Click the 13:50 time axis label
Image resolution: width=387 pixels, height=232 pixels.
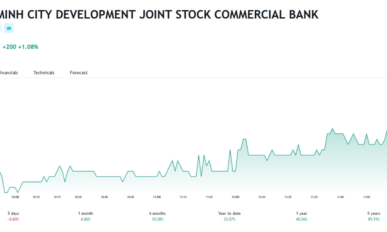tap(366, 197)
